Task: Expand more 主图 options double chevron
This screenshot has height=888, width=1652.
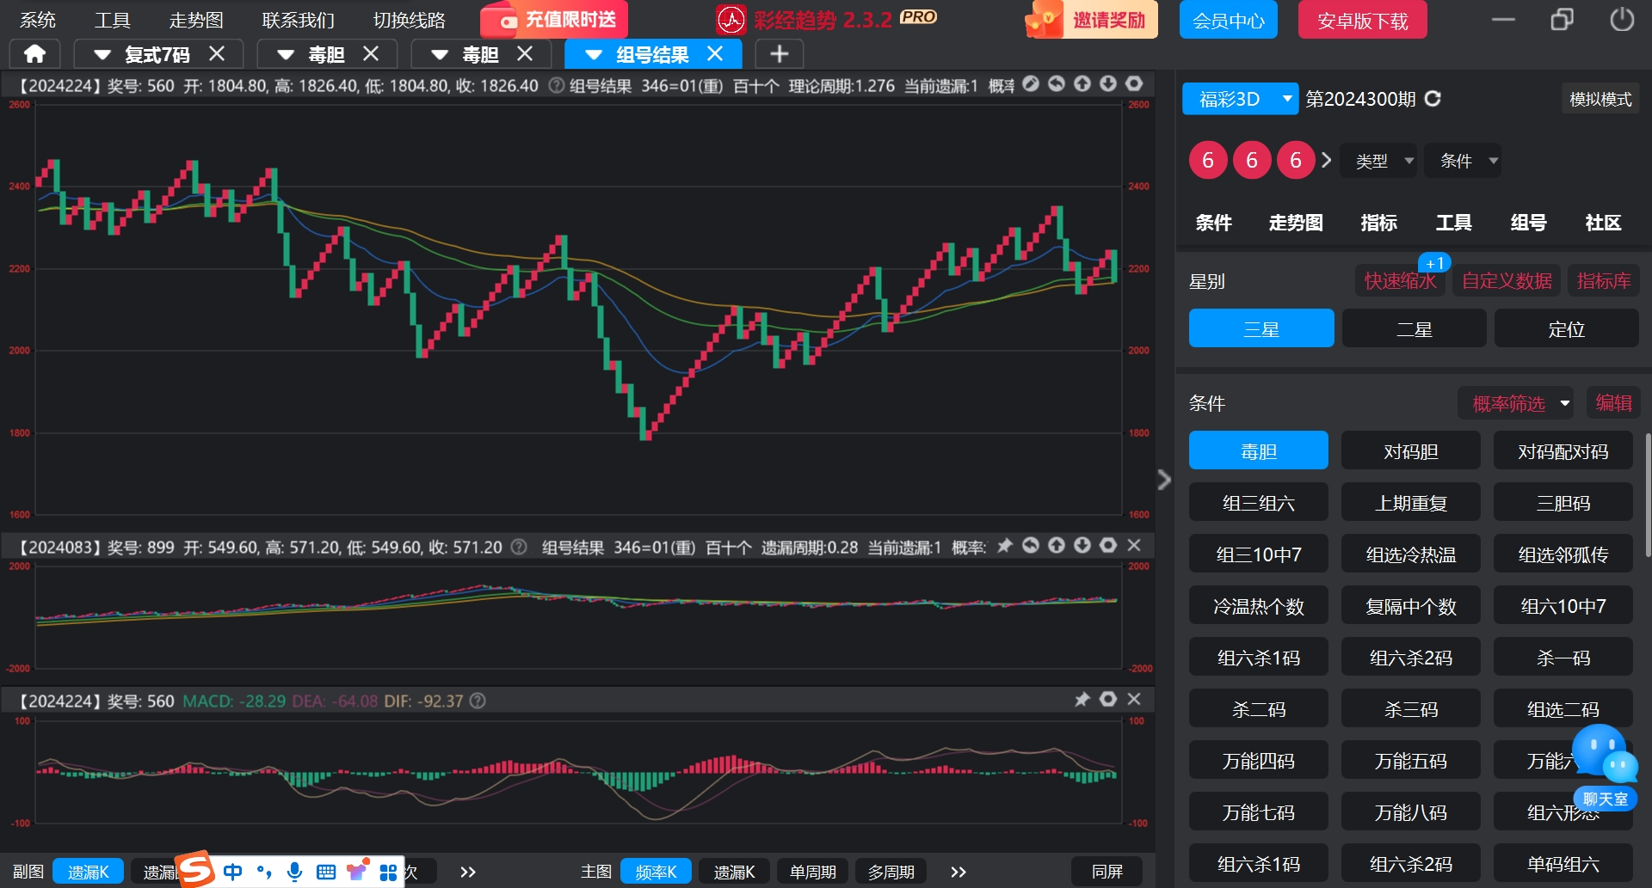Action: [959, 872]
